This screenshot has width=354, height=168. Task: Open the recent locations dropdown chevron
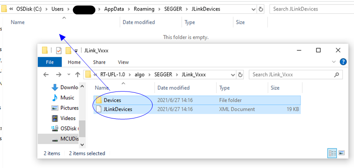click(69, 75)
